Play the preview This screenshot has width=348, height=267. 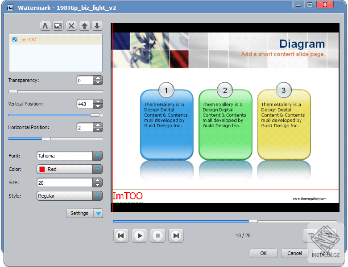coord(139,235)
